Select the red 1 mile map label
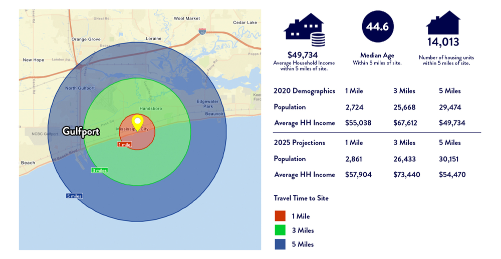Screen dimensions: 501x259 [124, 144]
